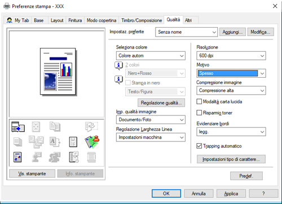Click the greyed two people with card icon
This screenshot has height=204, width=282.
coord(55,157)
